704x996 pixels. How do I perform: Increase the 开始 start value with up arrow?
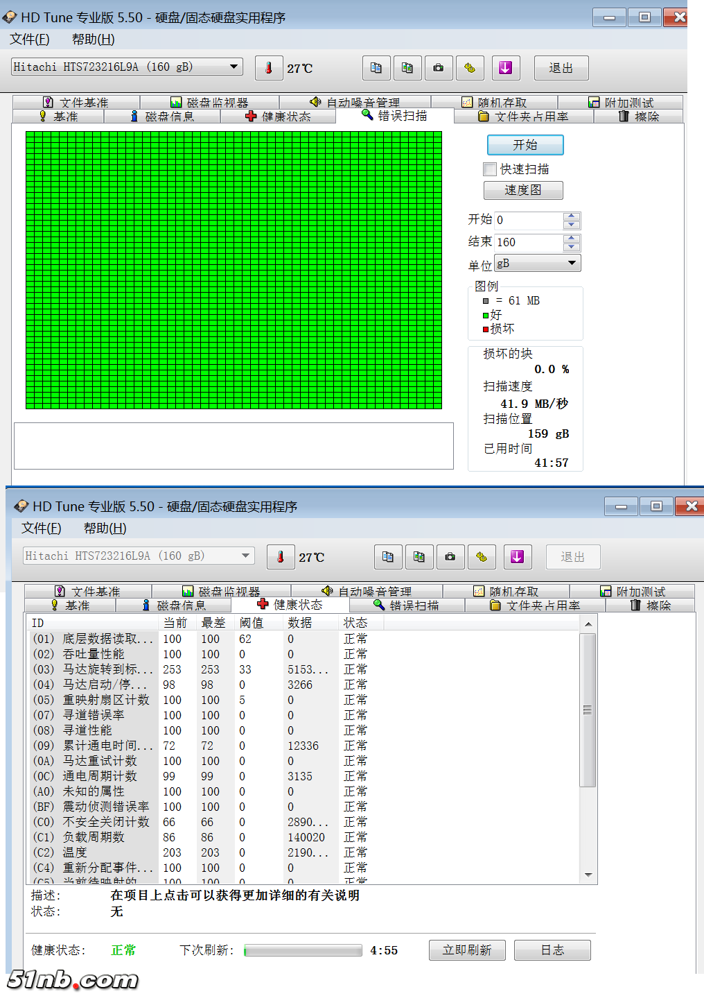[572, 216]
